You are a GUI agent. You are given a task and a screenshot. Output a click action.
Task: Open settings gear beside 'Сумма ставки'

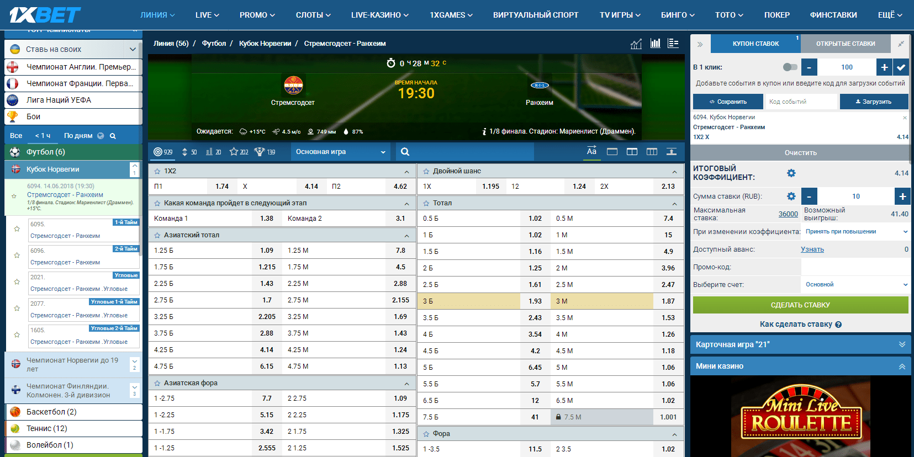tap(791, 196)
